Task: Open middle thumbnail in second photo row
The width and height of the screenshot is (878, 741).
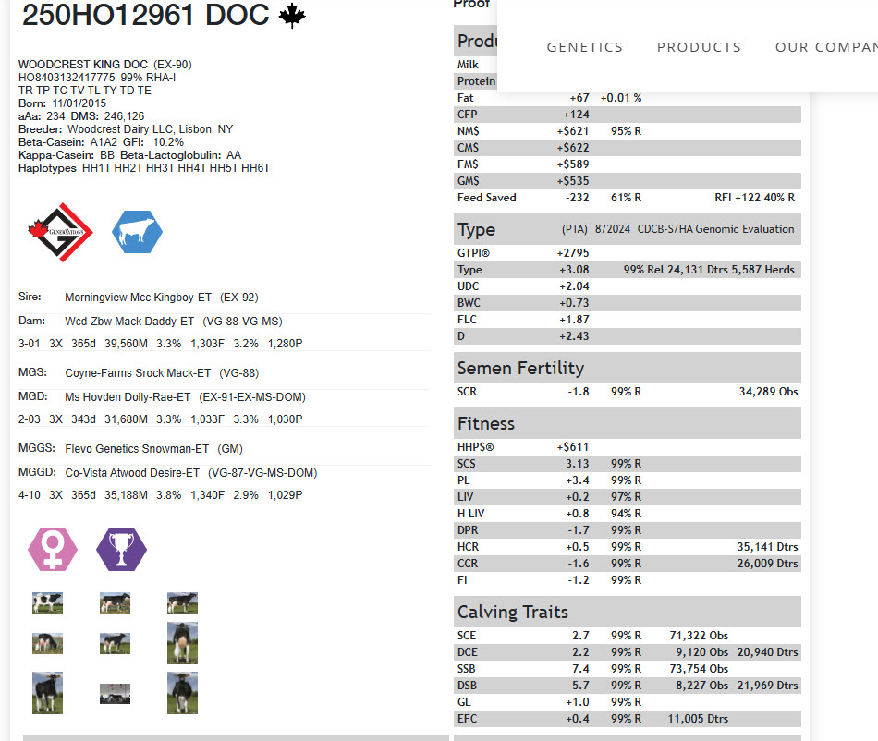Action: 115,644
